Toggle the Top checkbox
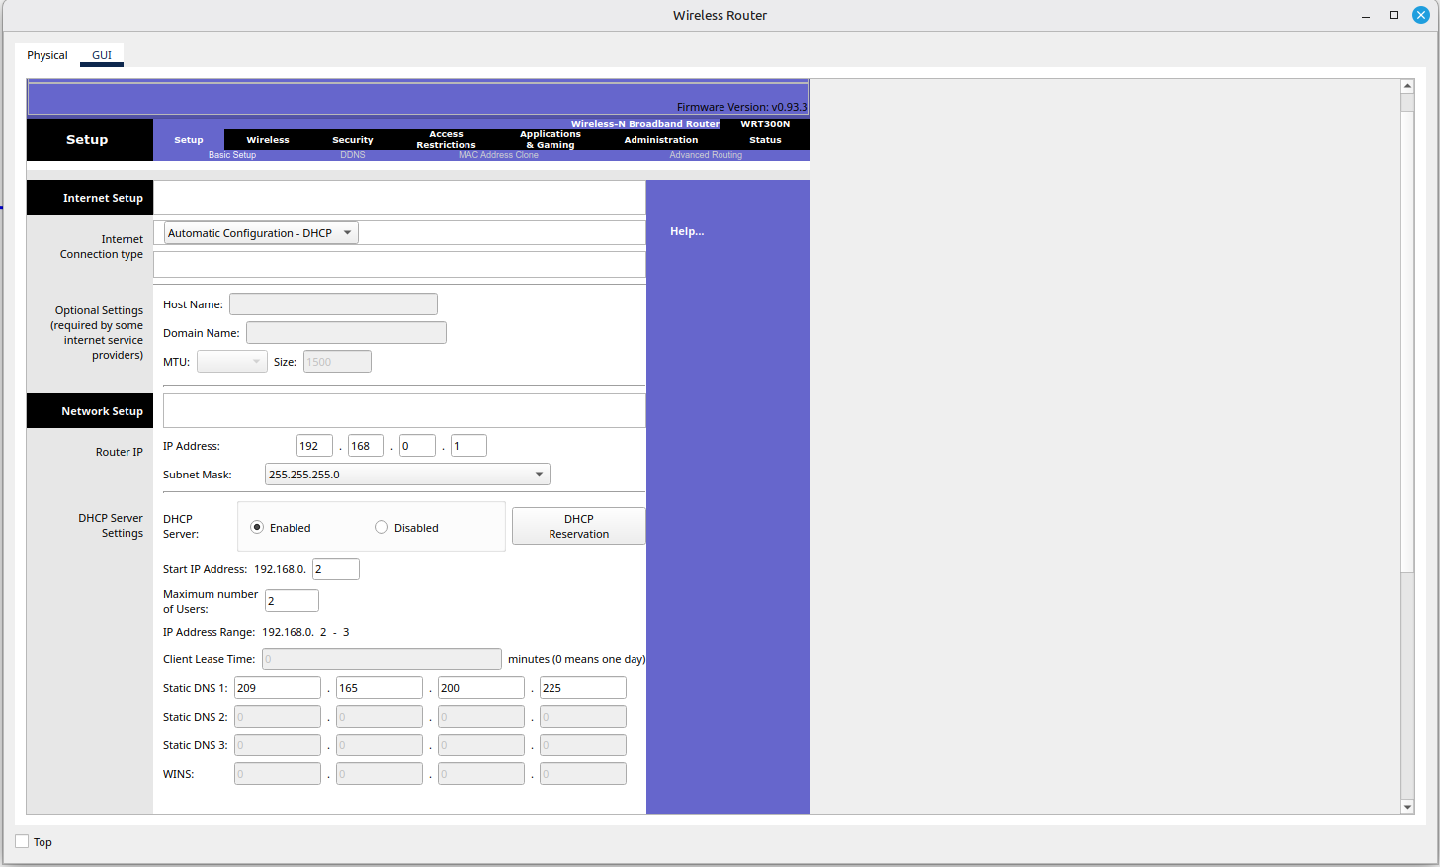Image resolution: width=1440 pixels, height=867 pixels. 23,842
